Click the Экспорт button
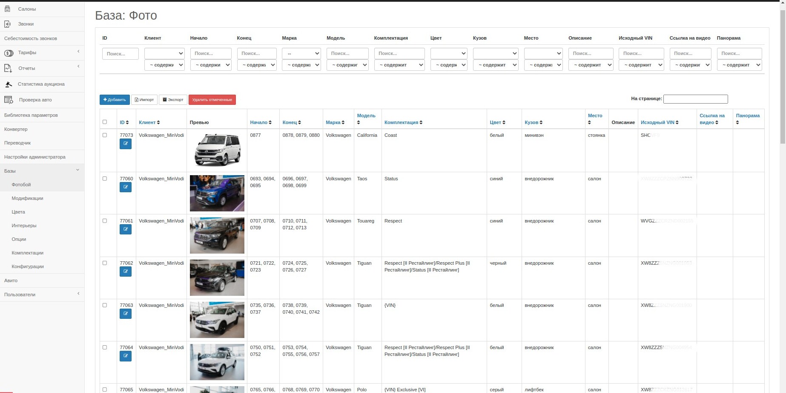This screenshot has width=786, height=393. click(173, 100)
